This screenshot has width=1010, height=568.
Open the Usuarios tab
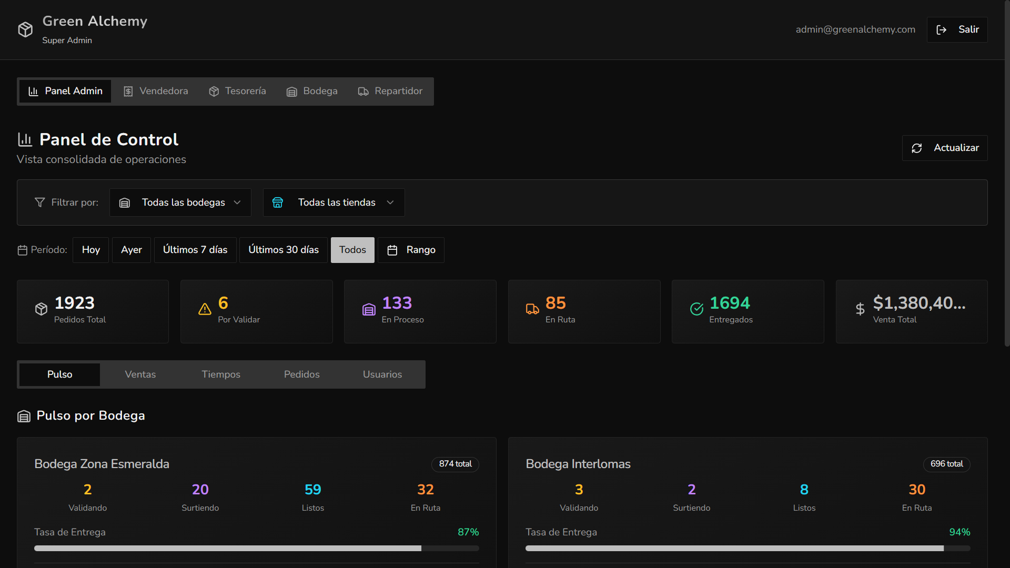[x=382, y=374]
